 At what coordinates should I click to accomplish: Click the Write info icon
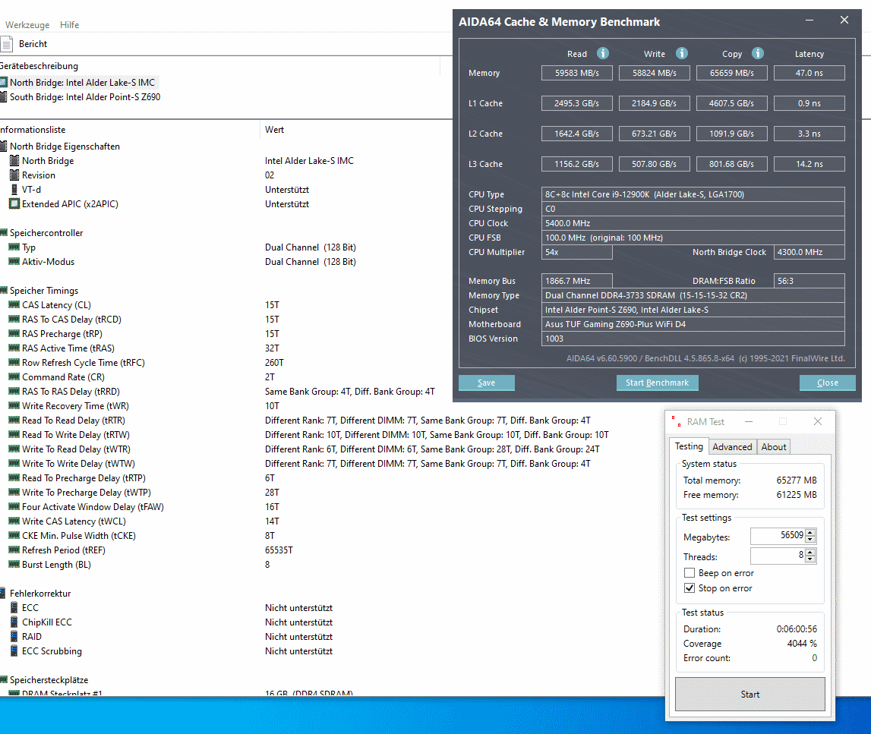click(x=682, y=53)
